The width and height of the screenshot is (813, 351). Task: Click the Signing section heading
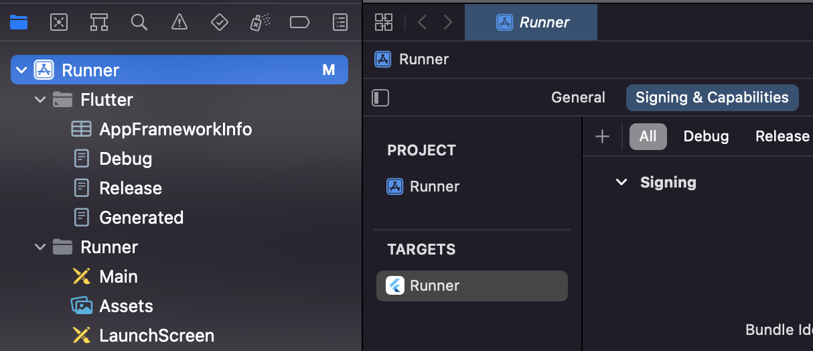668,182
